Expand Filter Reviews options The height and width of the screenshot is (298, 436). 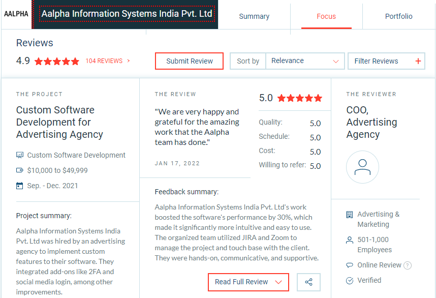coord(387,61)
